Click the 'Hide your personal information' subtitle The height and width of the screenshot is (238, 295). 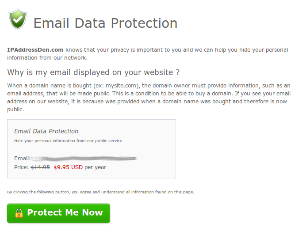point(69,141)
